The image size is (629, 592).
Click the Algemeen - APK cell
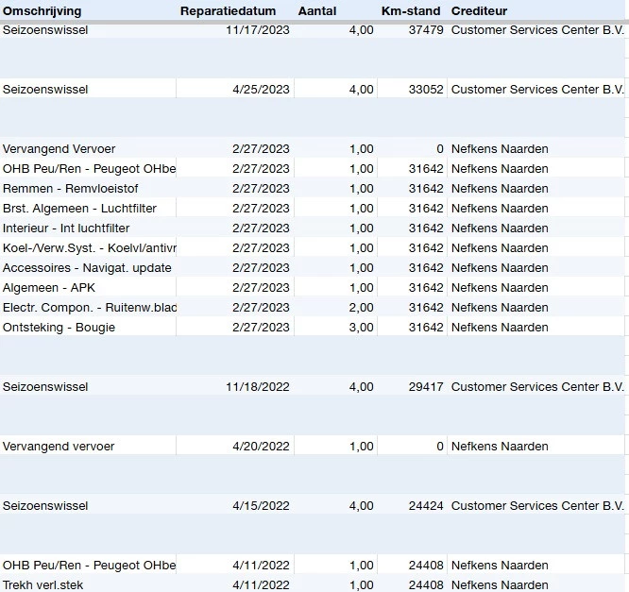point(49,288)
